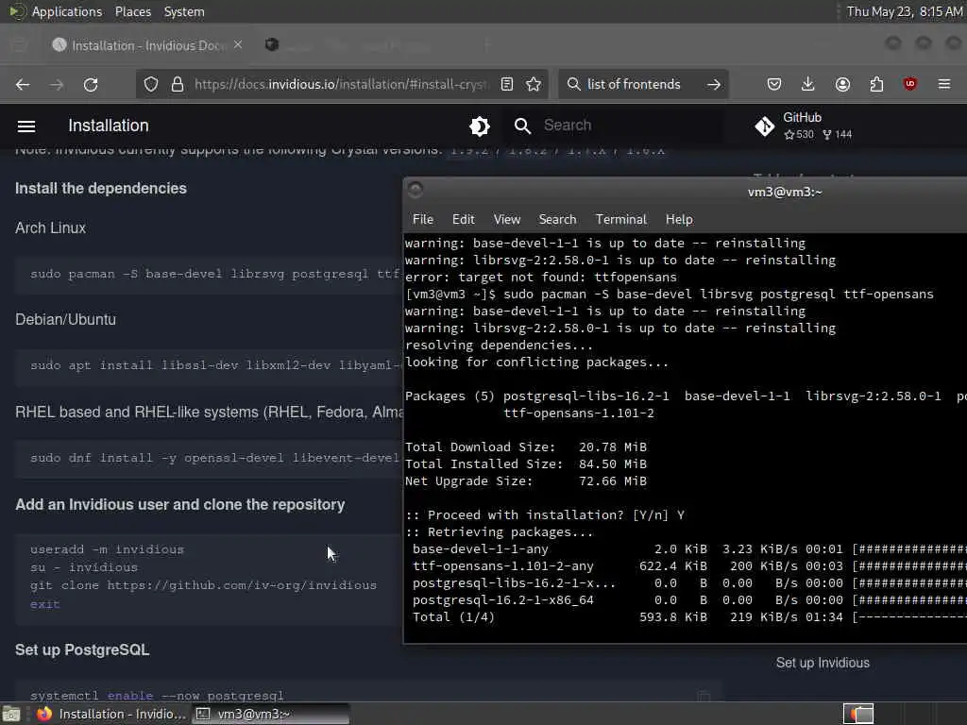This screenshot has width=967, height=725.
Task: Select the Installation - Invidious Docs tab
Action: [x=146, y=45]
